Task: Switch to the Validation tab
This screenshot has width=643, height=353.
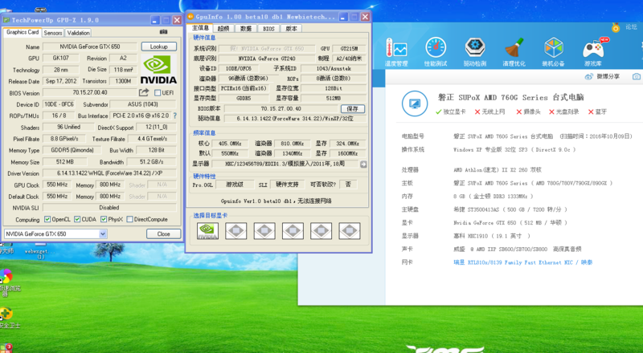Action: (78, 33)
